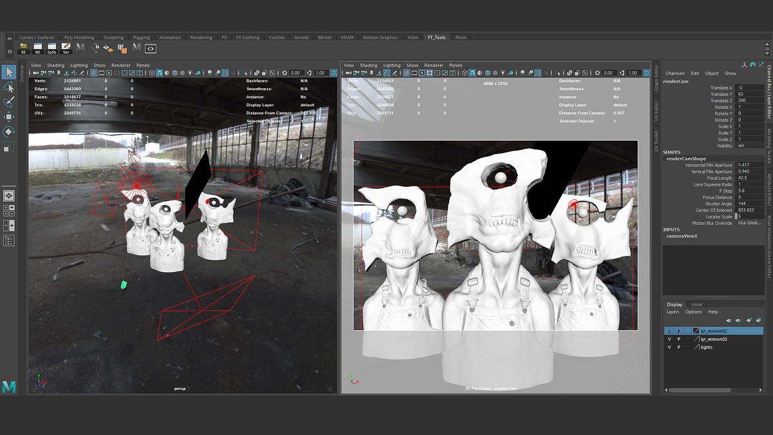Click color swatch of lyr_minion02 layer
Viewport: 773px width, 435px height.
[697, 331]
